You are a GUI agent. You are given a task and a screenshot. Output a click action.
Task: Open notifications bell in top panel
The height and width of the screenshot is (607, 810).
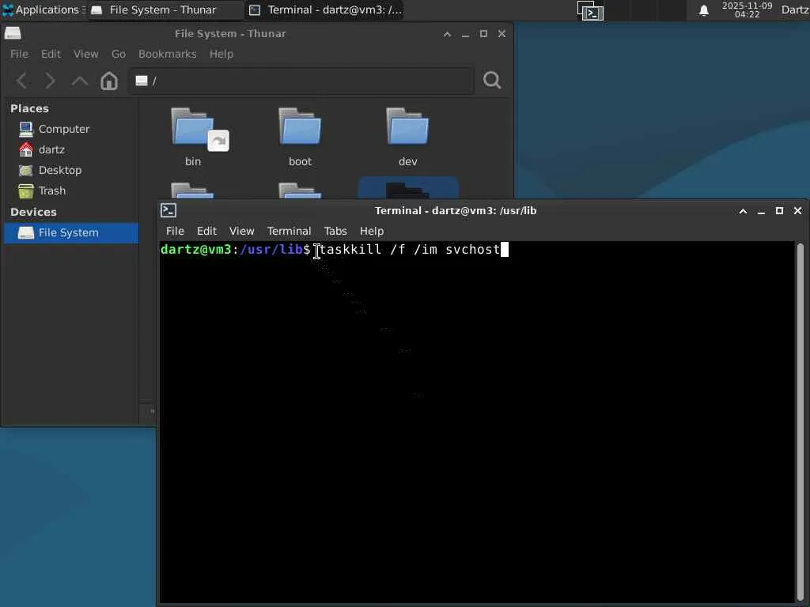tap(703, 10)
